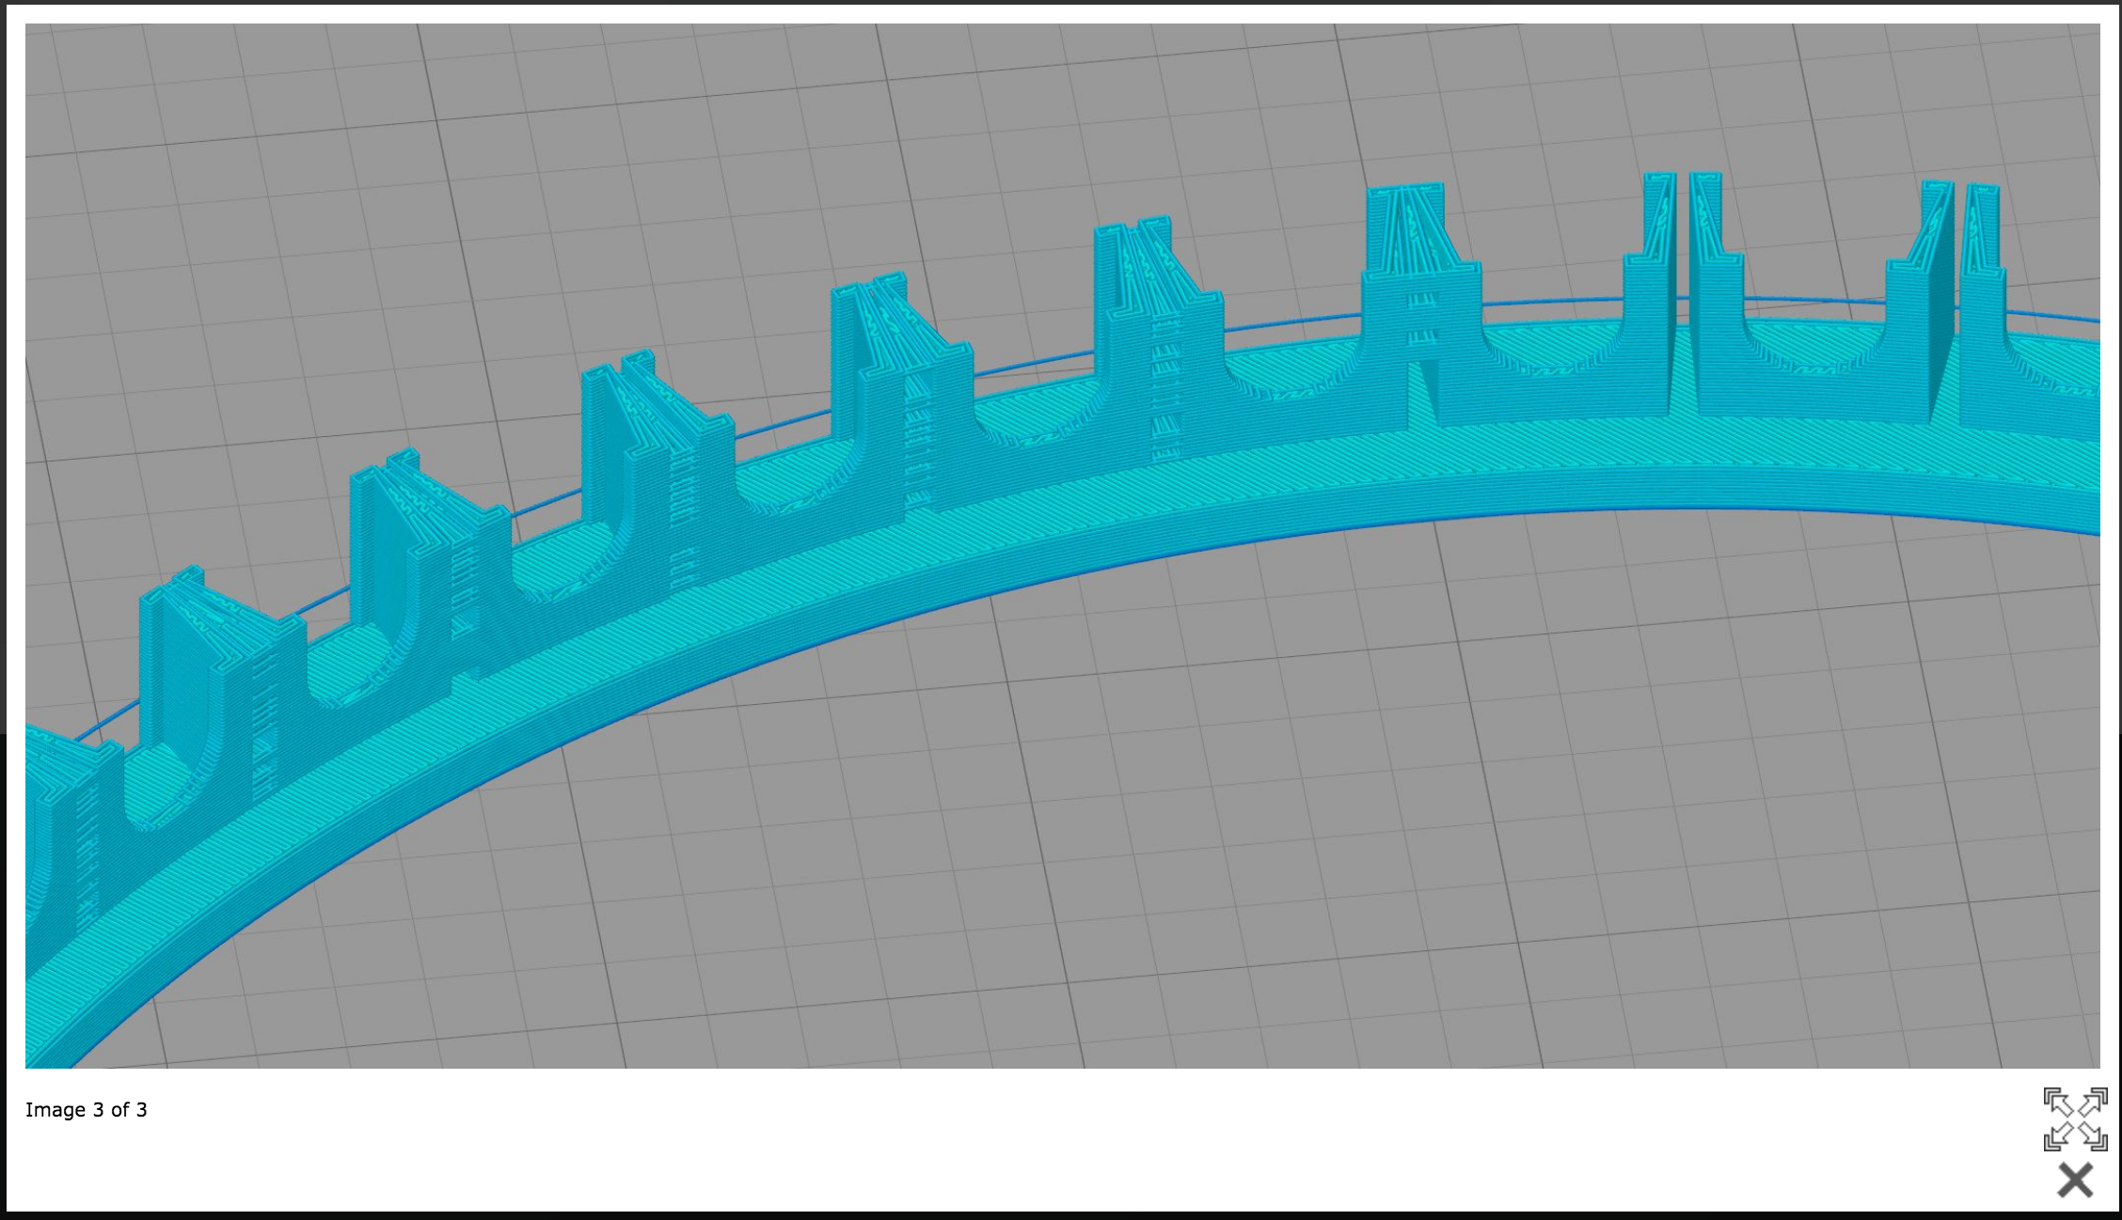
Task: Click the upper-left arrow of expand icon
Action: click(2058, 1102)
